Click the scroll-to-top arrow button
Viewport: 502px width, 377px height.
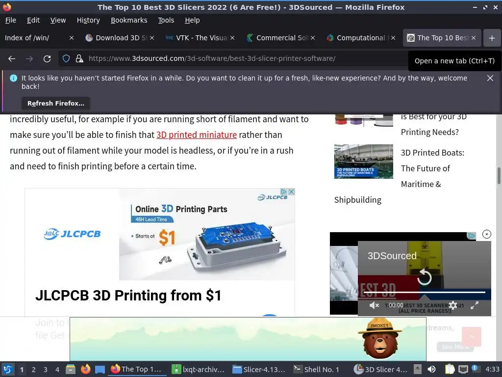pos(471,337)
